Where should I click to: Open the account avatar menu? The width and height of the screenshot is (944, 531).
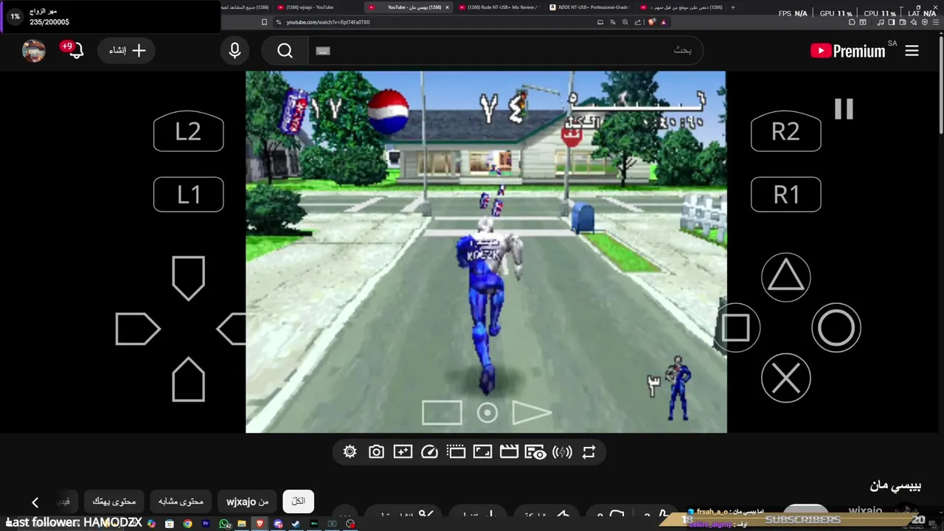click(x=34, y=50)
